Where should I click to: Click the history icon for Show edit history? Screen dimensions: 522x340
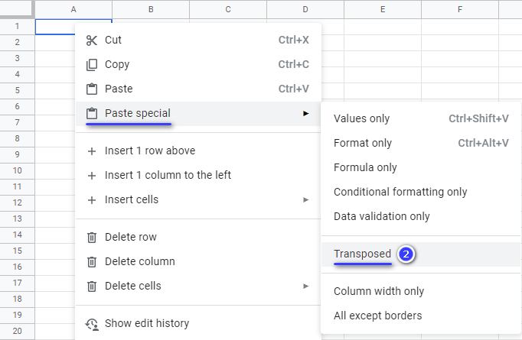(x=92, y=324)
